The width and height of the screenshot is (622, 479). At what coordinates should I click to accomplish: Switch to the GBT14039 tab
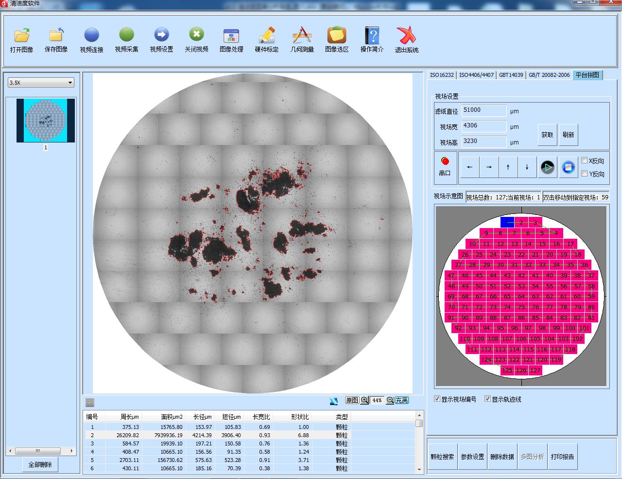click(511, 75)
